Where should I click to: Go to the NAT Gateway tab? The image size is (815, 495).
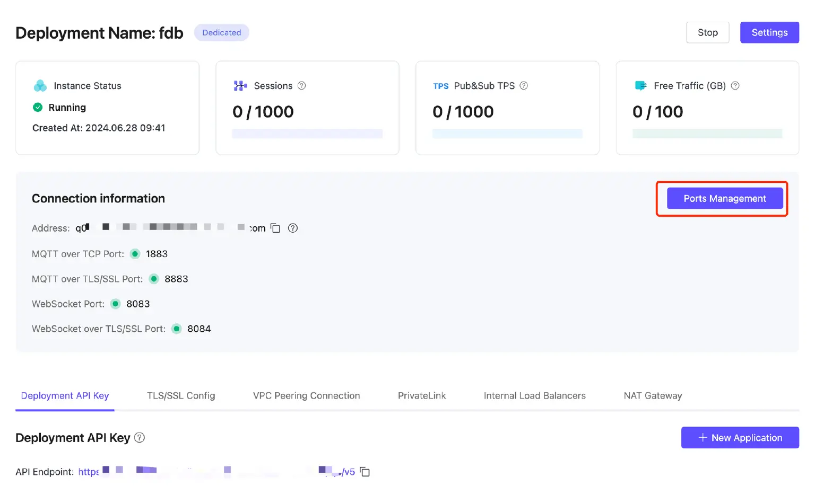click(x=653, y=396)
